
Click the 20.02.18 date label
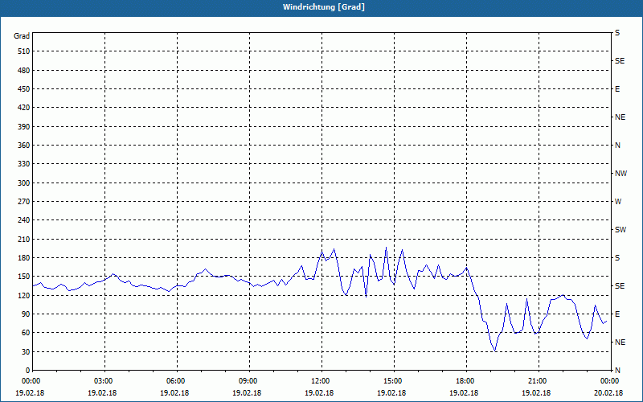click(608, 393)
